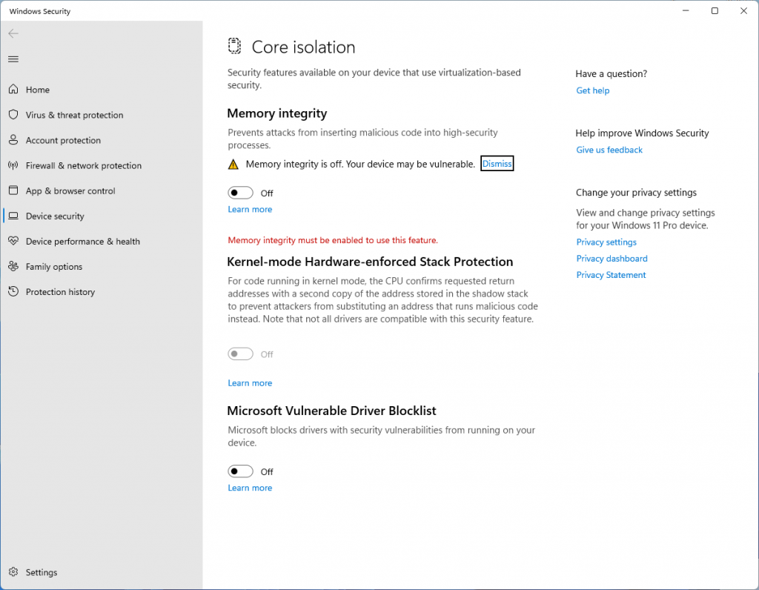Viewport: 759px width, 590px height.
Task: Enable the Microsoft Vulnerable Driver Blocklist toggle
Action: coord(241,471)
